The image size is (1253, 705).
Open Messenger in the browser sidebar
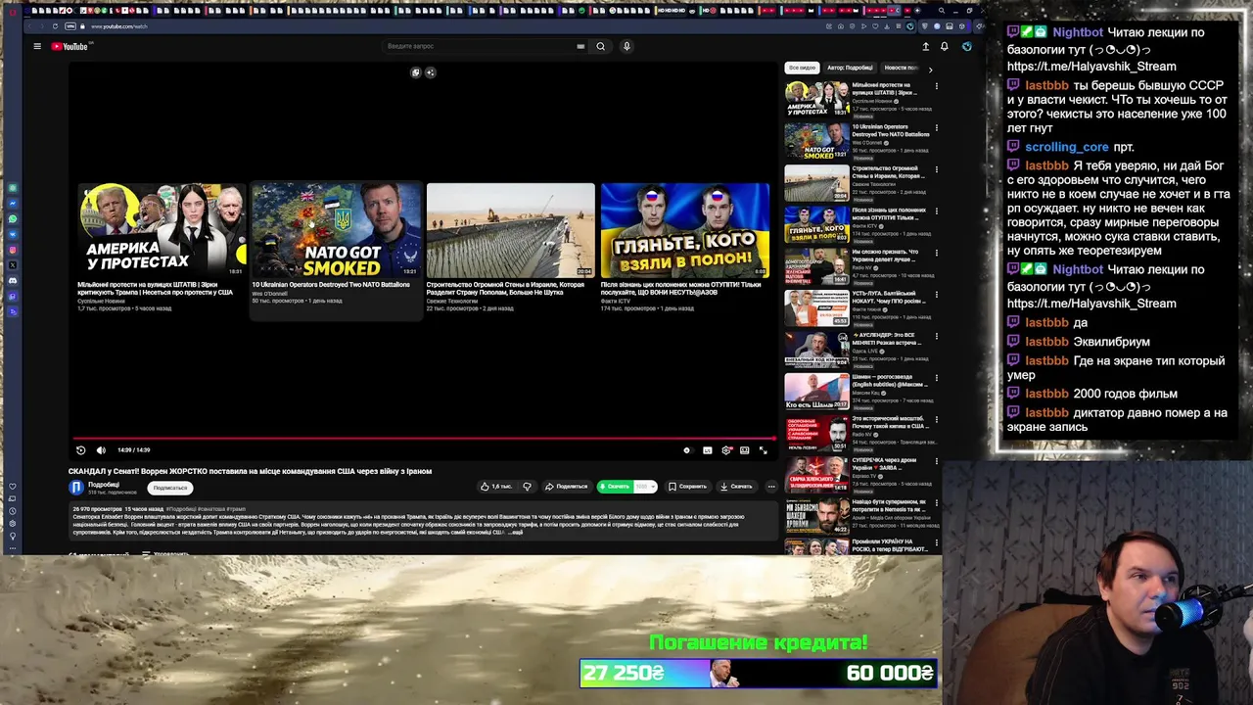pos(13,203)
